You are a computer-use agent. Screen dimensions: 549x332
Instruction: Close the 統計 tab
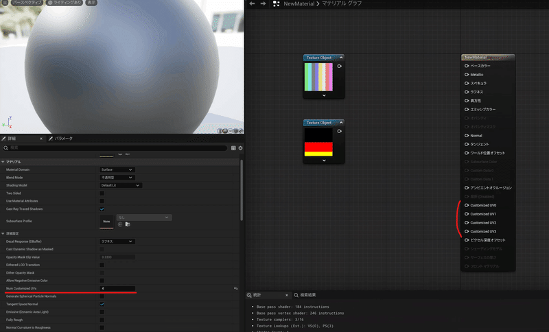(x=286, y=295)
